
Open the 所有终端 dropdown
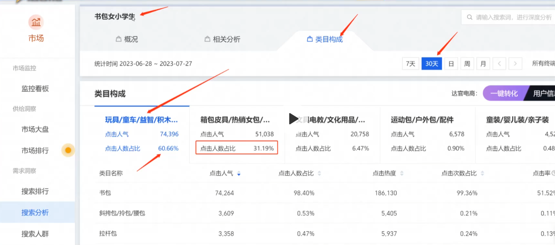pyautogui.click(x=543, y=64)
